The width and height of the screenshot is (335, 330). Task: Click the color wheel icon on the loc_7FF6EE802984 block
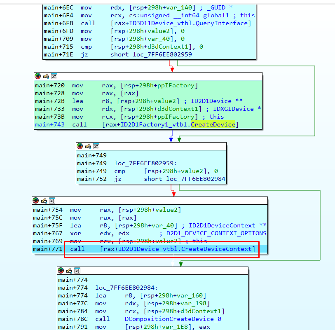[61, 271]
